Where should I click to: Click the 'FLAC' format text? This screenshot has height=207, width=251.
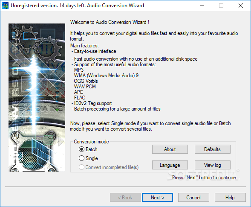[80, 98]
